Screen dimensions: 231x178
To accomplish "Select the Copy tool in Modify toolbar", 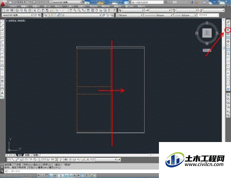I will tap(228, 26).
